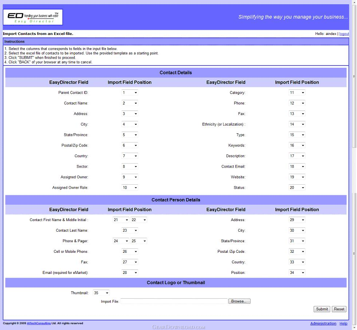This screenshot has width=357, height=330.
Task: Click the Contact Logo or Thumbnail heading
Action: click(x=176, y=283)
